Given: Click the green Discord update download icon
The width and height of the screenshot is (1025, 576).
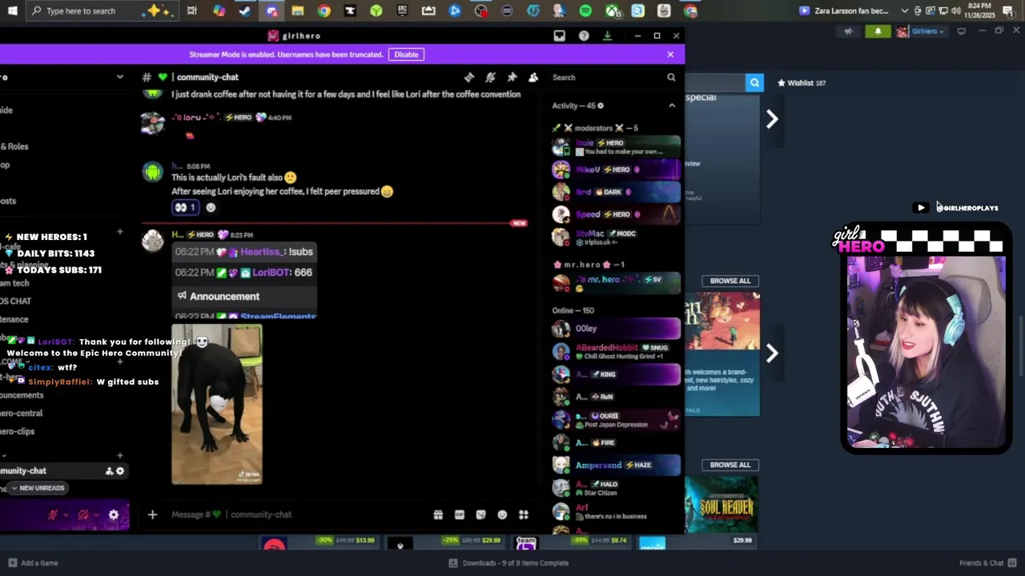Looking at the screenshot, I should (607, 36).
